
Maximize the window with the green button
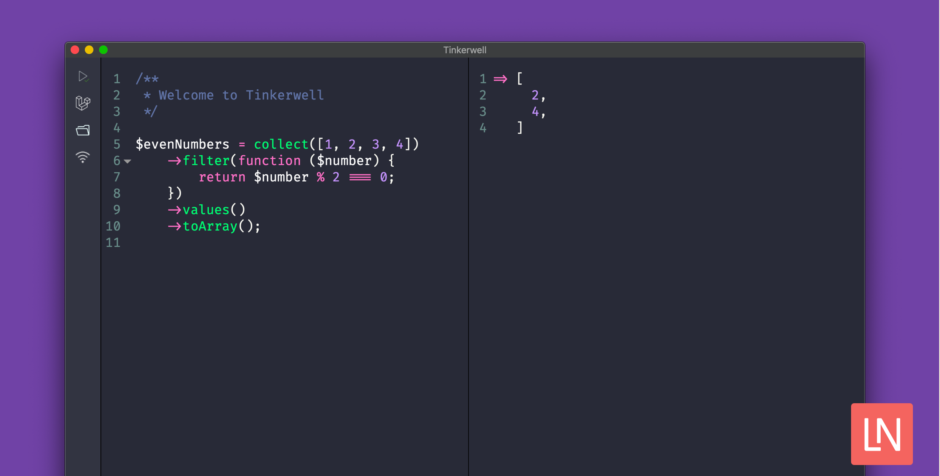103,50
